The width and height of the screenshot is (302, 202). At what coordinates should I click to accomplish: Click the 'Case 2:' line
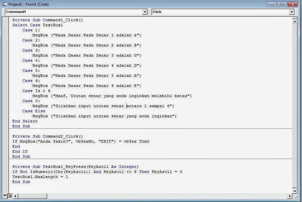[x=31, y=40]
